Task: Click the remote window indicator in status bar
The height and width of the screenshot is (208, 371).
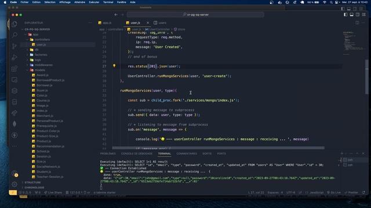Action: pos(13,192)
